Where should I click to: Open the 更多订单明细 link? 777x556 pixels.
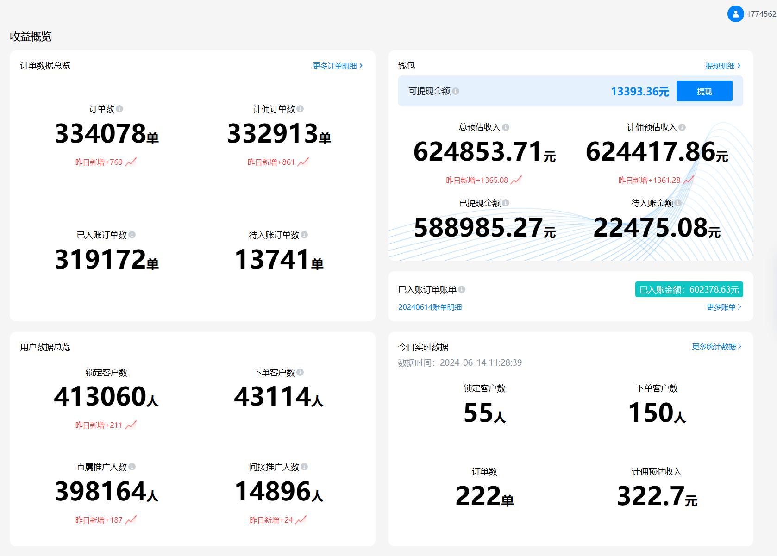pyautogui.click(x=337, y=66)
